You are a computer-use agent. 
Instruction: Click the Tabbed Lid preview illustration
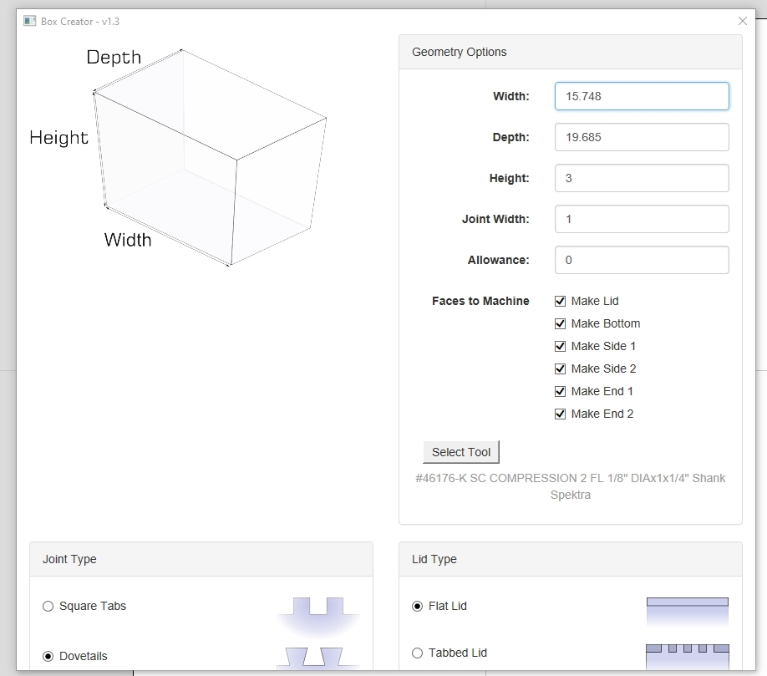click(x=687, y=654)
